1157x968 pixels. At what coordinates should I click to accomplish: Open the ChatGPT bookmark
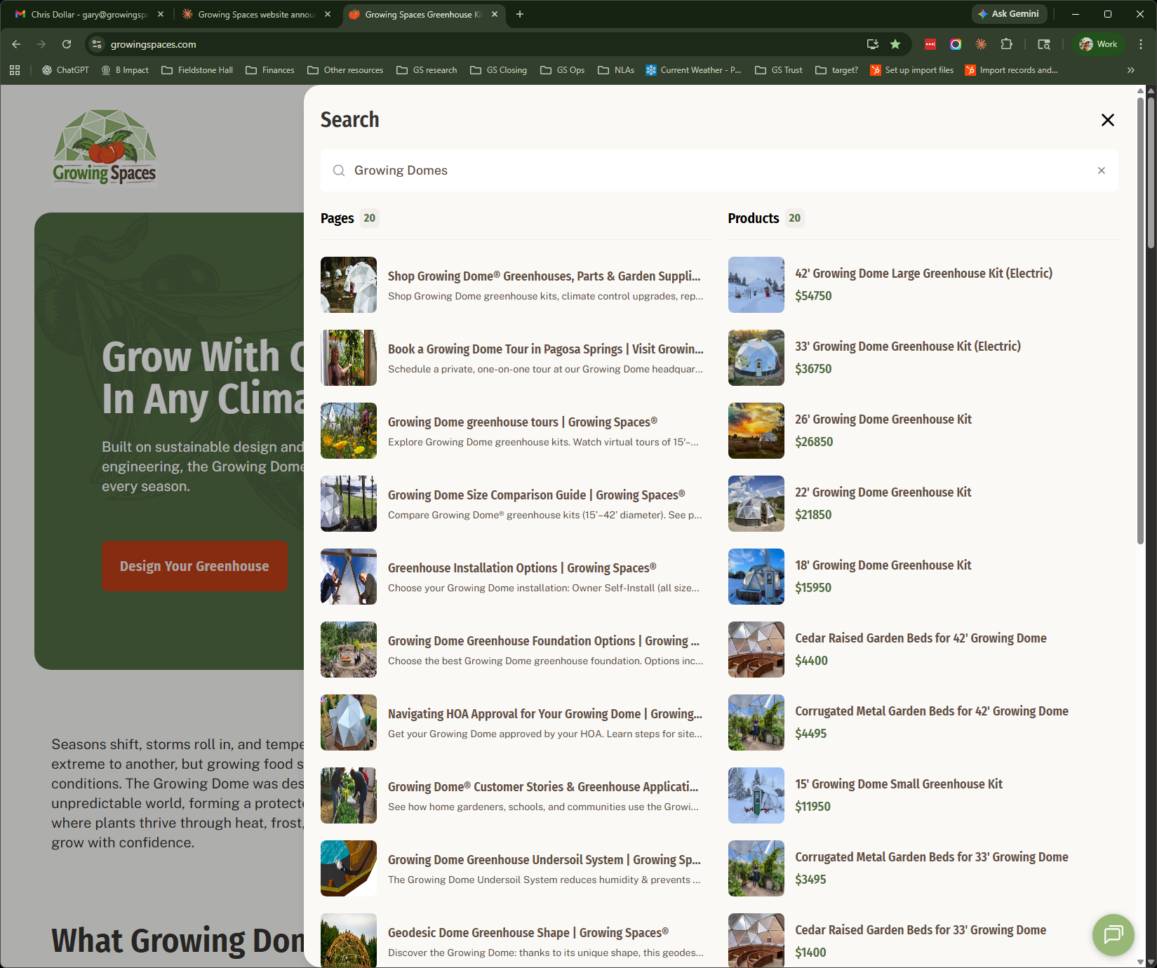65,70
